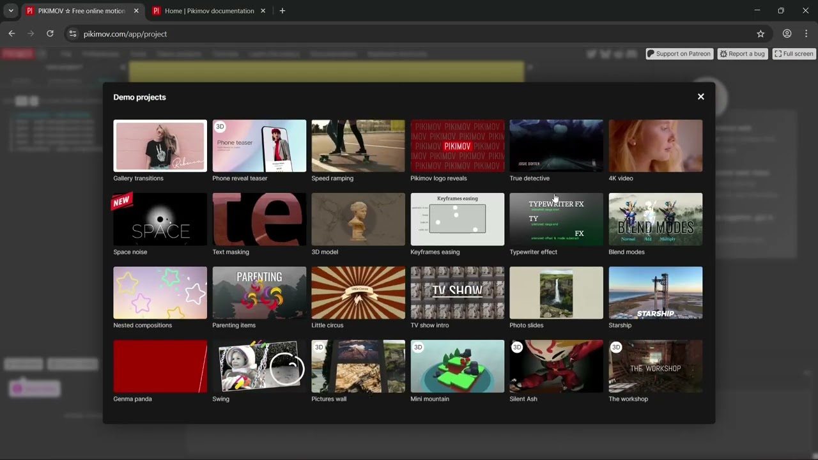Image resolution: width=818 pixels, height=460 pixels.
Task: Open the Silent Ash 3D demo
Action: tap(556, 366)
